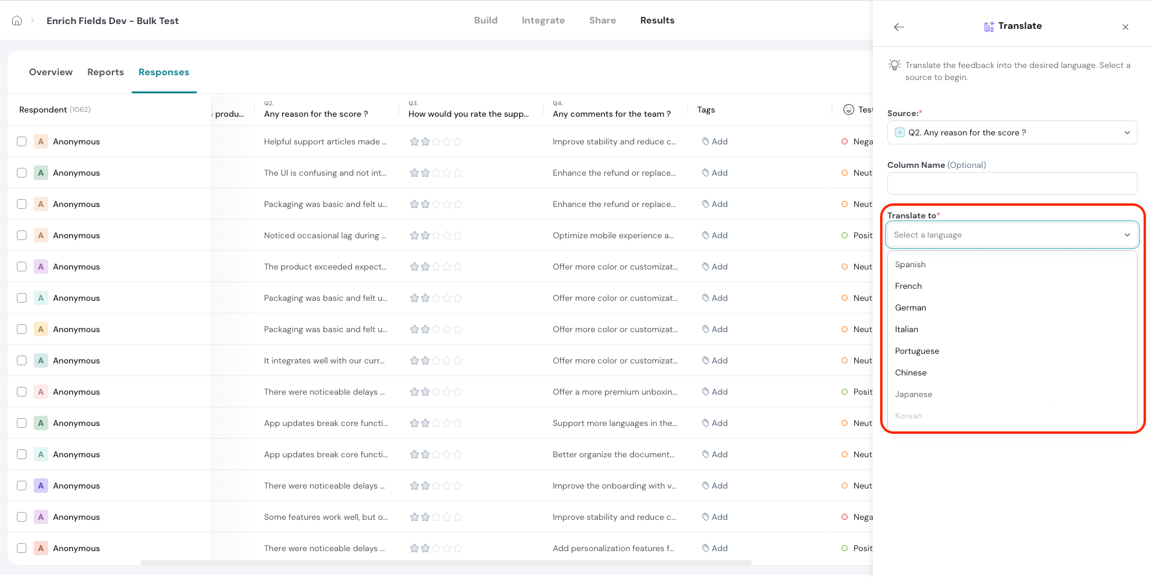The image size is (1152, 577).
Task: Click the Translate sparkle icon in header
Action: [x=988, y=26]
